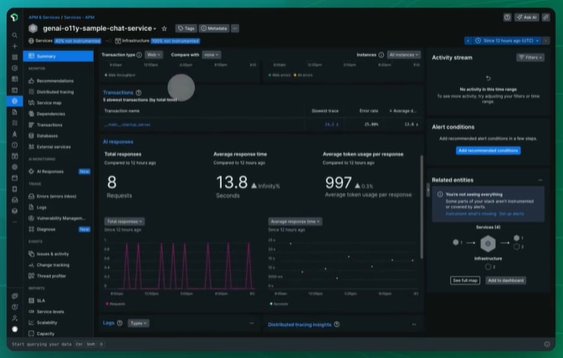Click the right panel collapse handle
The width and height of the screenshot is (563, 358).
[428, 190]
